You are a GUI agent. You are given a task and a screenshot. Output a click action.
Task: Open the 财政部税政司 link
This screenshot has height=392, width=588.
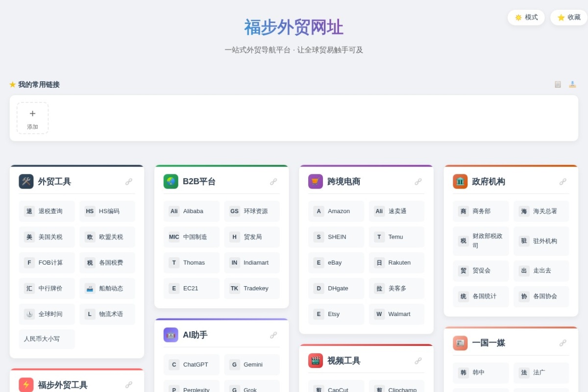point(481,241)
